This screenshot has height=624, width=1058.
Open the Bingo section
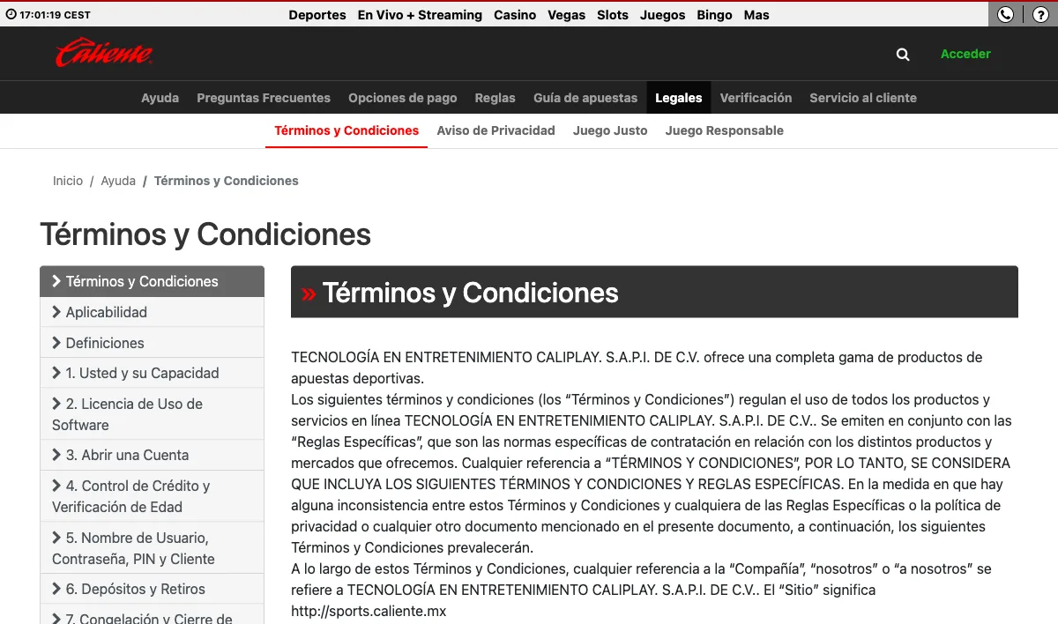tap(714, 15)
